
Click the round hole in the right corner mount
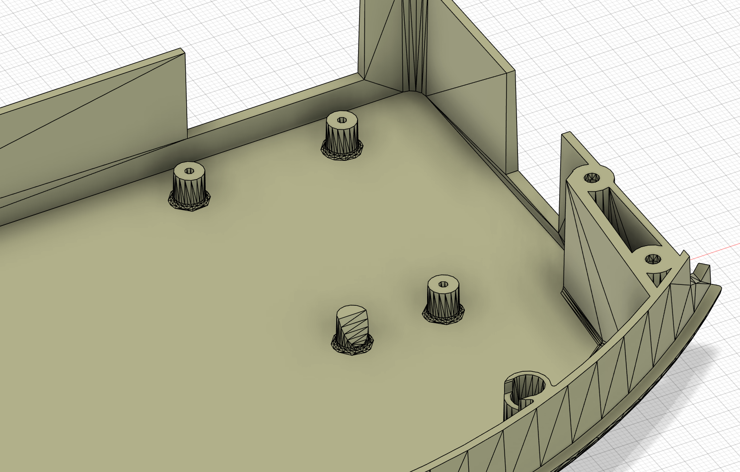(x=592, y=178)
